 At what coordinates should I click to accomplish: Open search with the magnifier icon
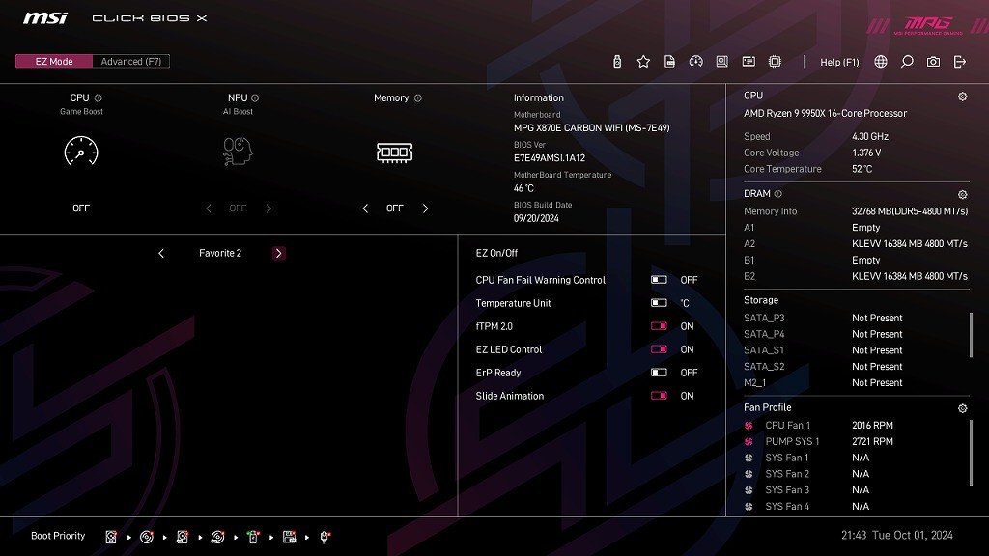pyautogui.click(x=907, y=61)
